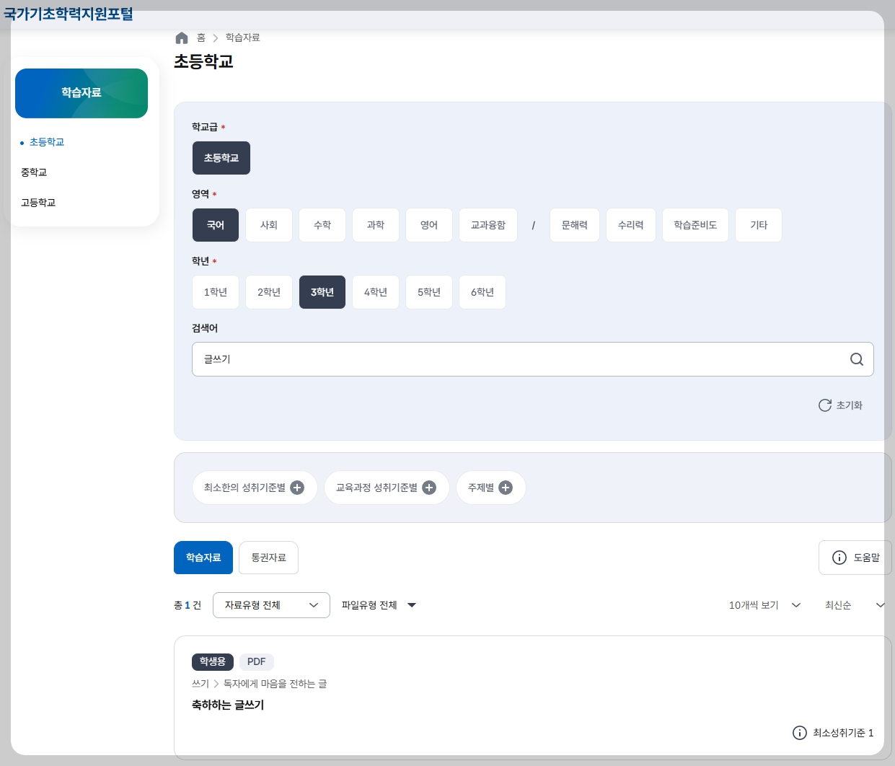Open 파일유형 전체 dropdown

click(379, 605)
